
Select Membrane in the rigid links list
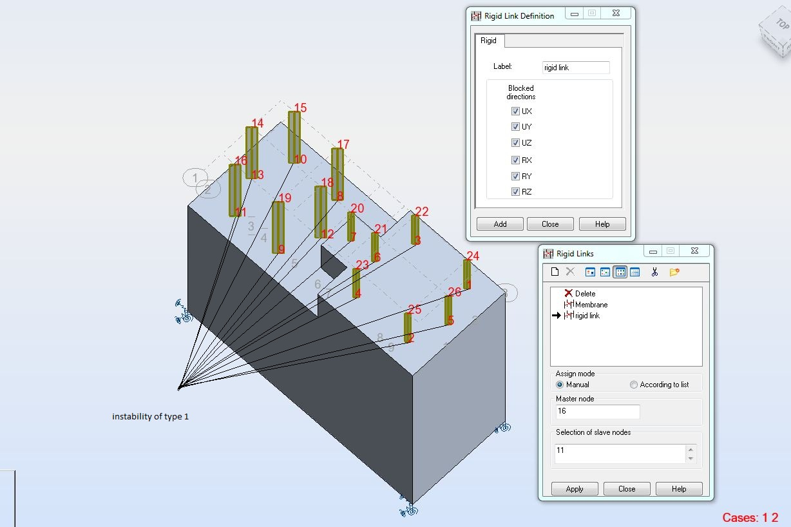[591, 305]
